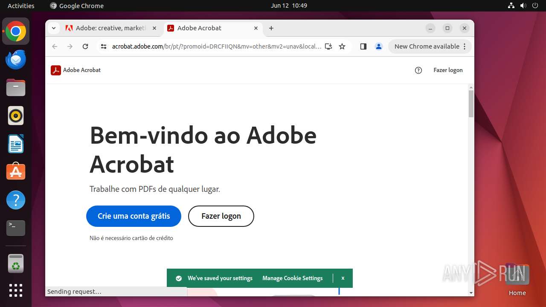Click the green checkmark in cookie banner

(179, 278)
